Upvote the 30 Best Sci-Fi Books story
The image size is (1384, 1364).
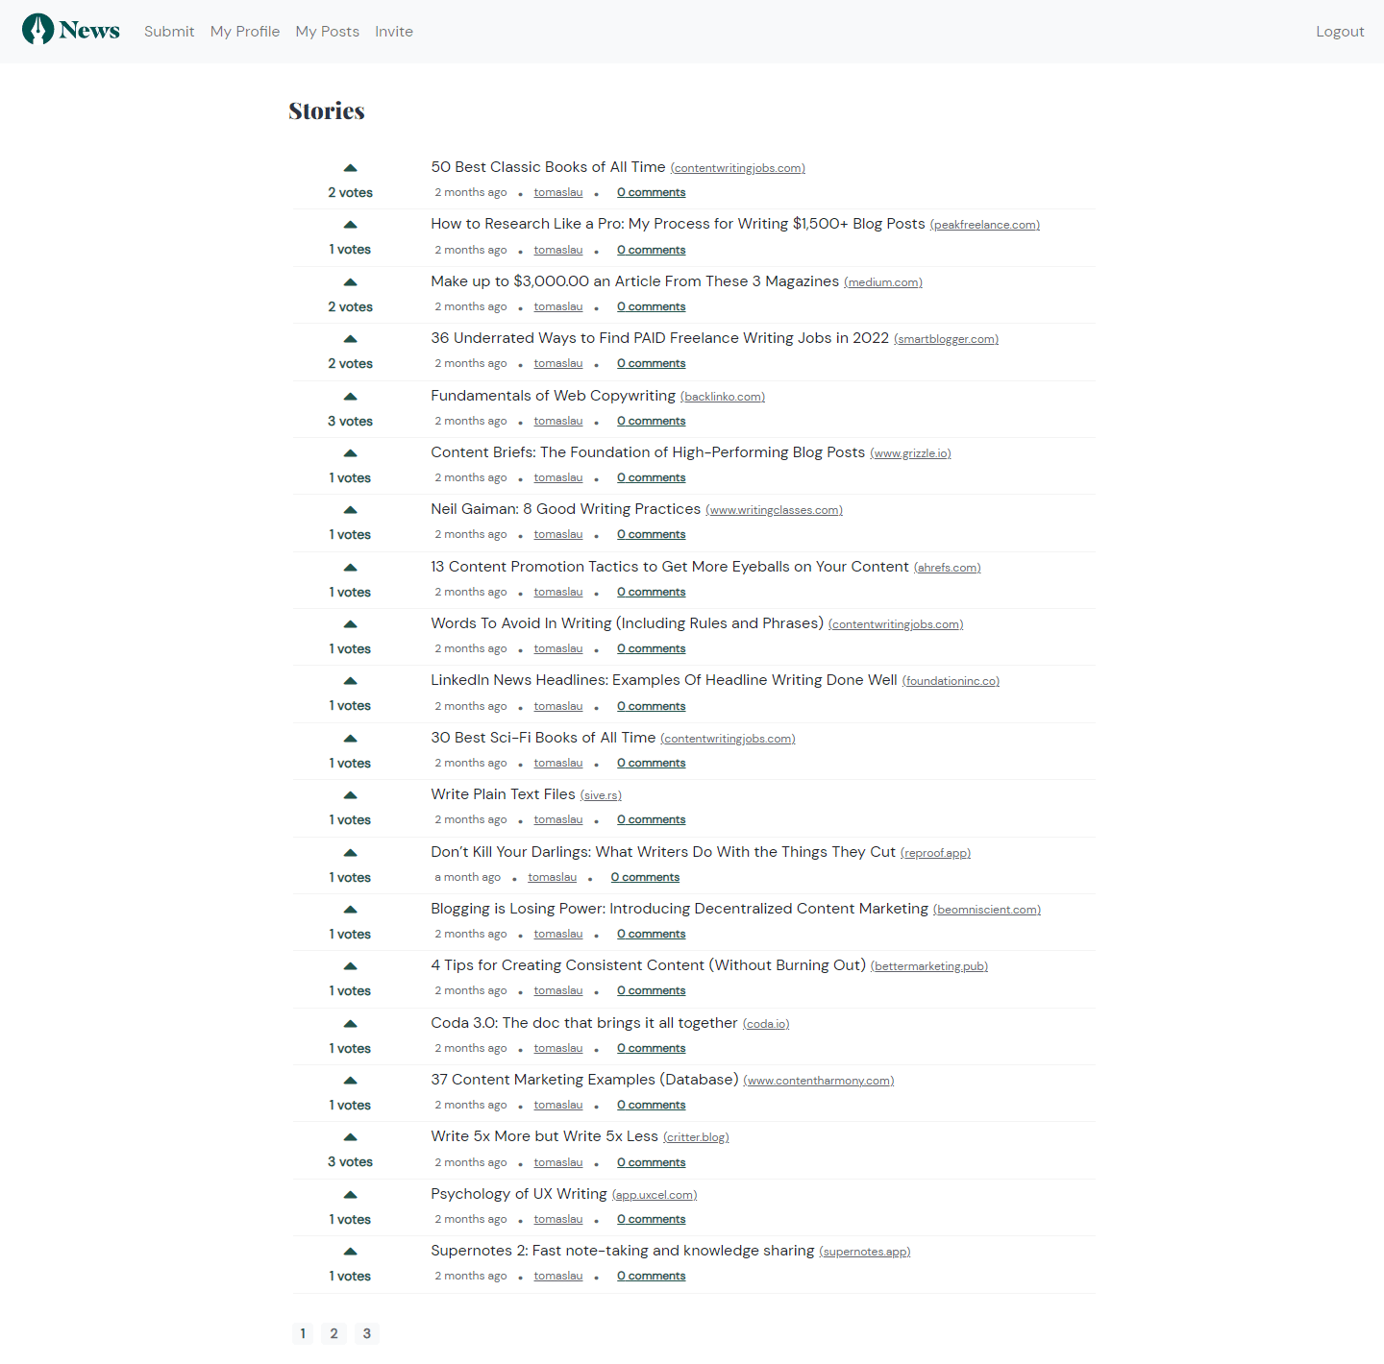click(x=350, y=737)
